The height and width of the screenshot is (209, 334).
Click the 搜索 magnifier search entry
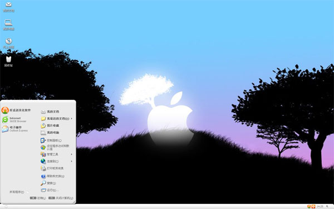(x=48, y=183)
